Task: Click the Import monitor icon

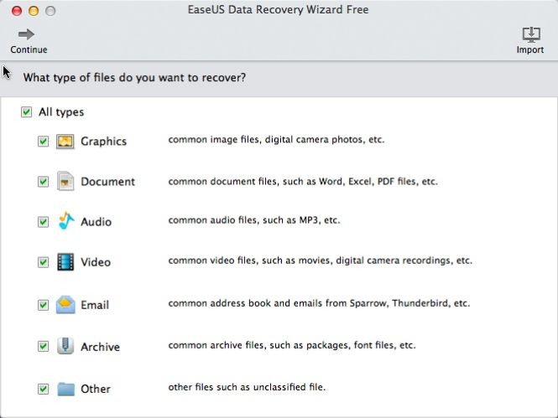Action: [x=531, y=35]
